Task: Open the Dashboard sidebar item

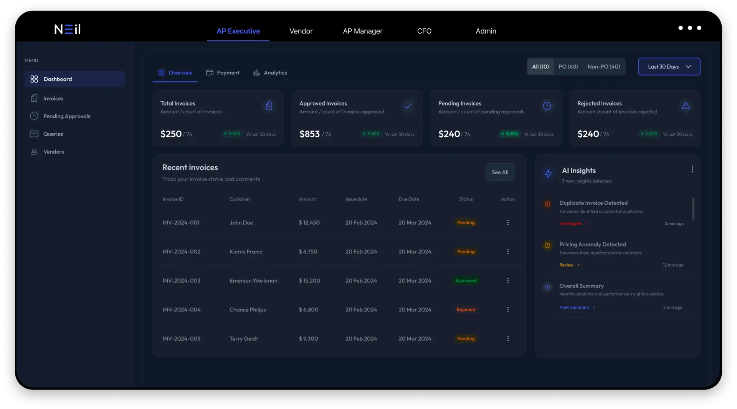Action: point(75,79)
